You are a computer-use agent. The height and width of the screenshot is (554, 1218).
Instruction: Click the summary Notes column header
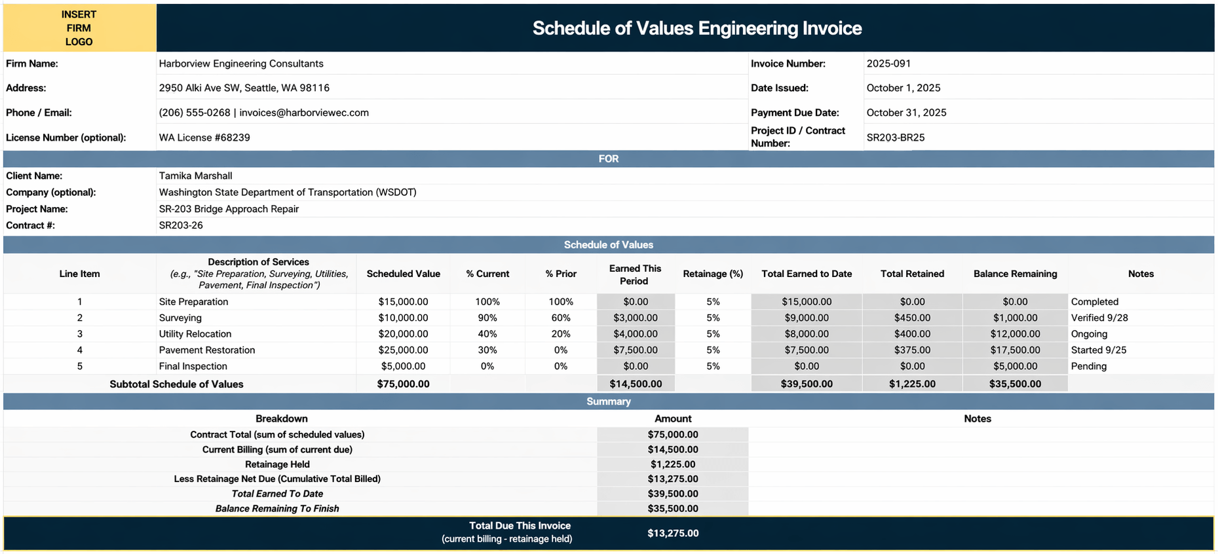pyautogui.click(x=978, y=419)
